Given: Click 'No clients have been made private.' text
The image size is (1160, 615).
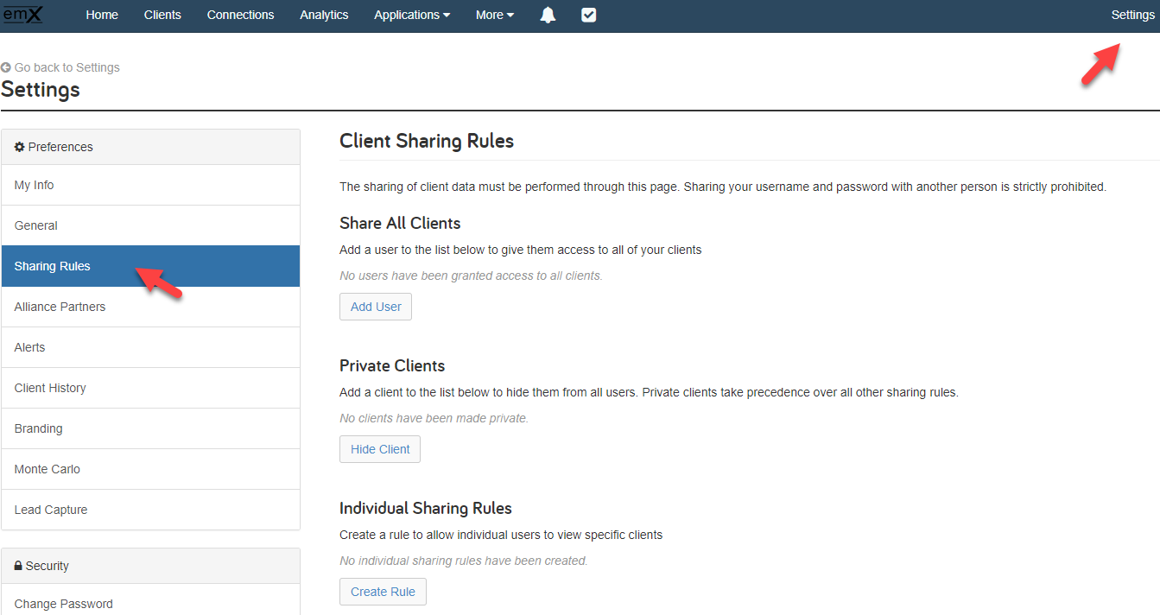Looking at the screenshot, I should [434, 418].
